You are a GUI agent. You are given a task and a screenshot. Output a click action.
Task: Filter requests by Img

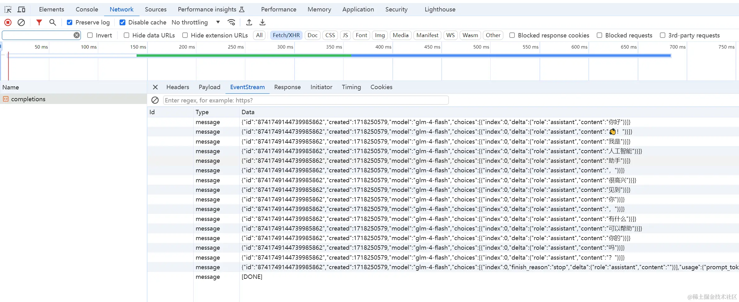380,35
